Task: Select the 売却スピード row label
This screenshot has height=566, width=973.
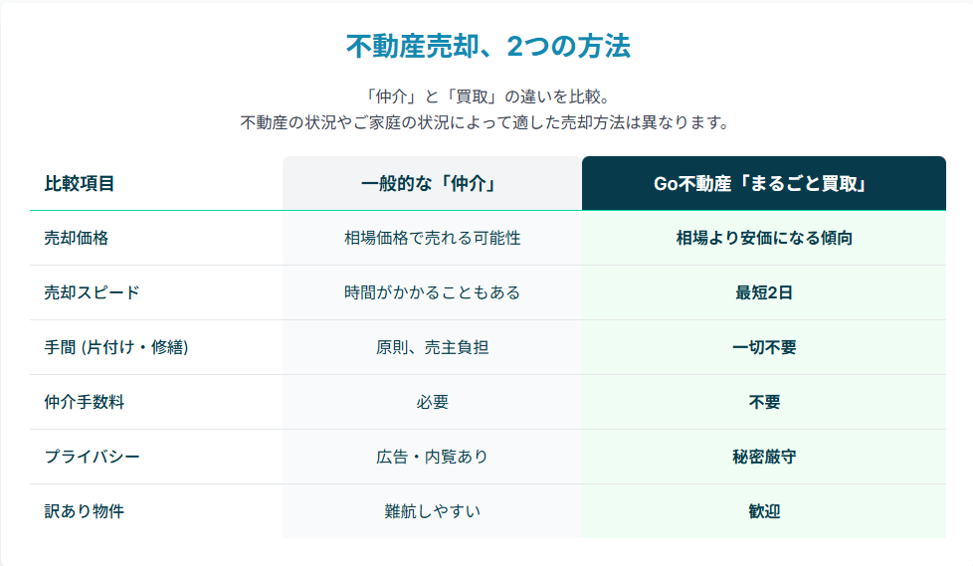Action: point(92,293)
